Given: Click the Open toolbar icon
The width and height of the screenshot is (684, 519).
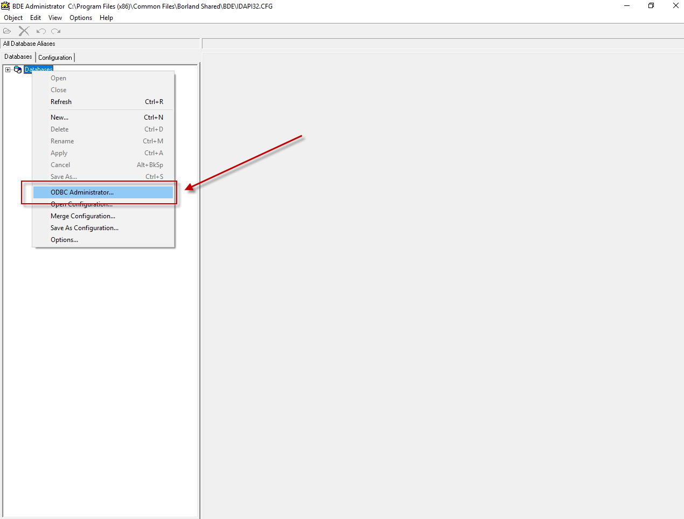Looking at the screenshot, I should click(x=7, y=31).
